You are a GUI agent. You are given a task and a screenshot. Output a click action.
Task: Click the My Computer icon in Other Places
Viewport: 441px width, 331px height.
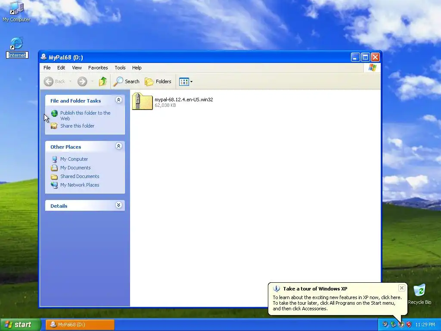(x=54, y=159)
